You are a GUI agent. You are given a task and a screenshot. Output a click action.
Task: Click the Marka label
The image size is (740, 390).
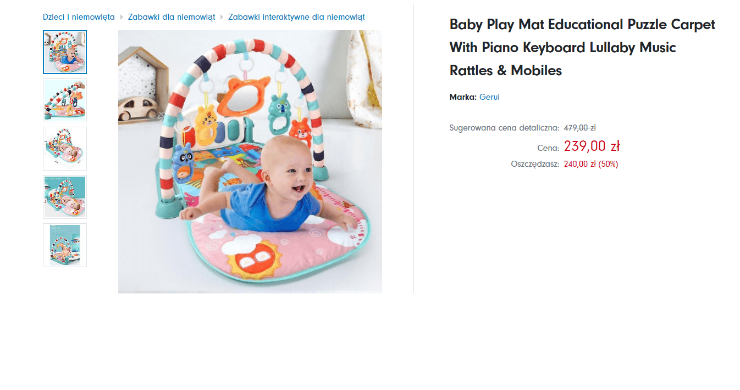coord(463,97)
